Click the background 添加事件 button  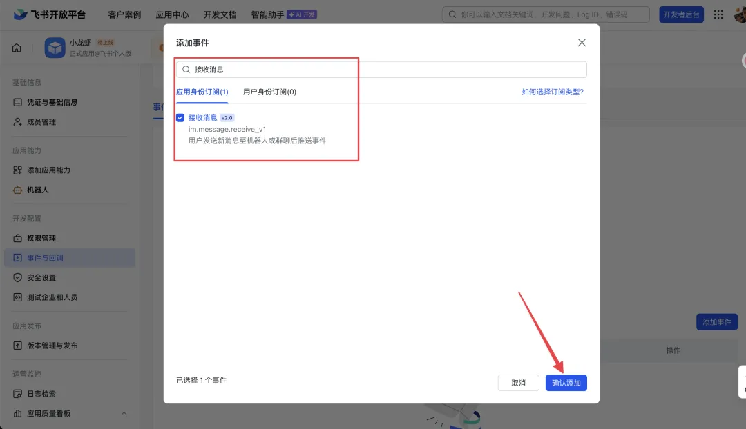(717, 322)
